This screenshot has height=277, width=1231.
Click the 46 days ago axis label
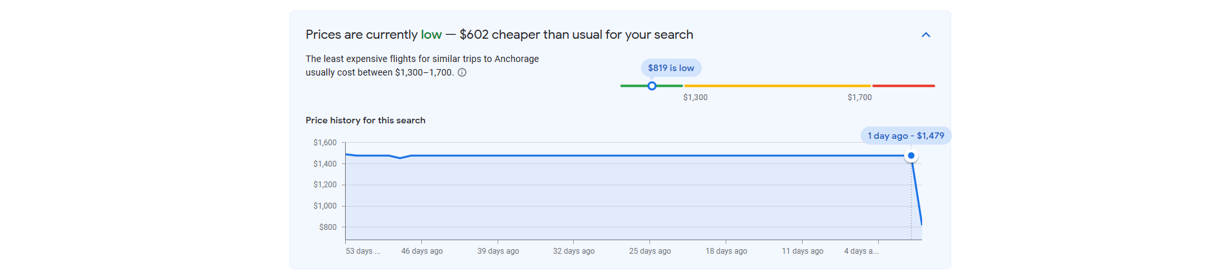(422, 251)
